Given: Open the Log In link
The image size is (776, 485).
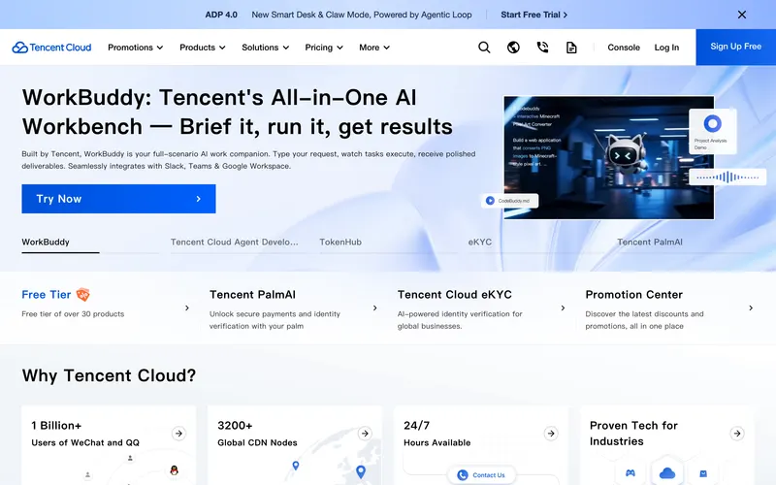Looking at the screenshot, I should tap(666, 48).
